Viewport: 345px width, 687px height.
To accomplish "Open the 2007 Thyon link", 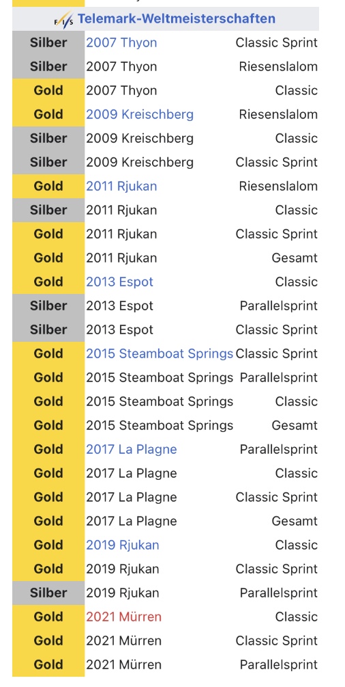I will pyautogui.click(x=121, y=42).
